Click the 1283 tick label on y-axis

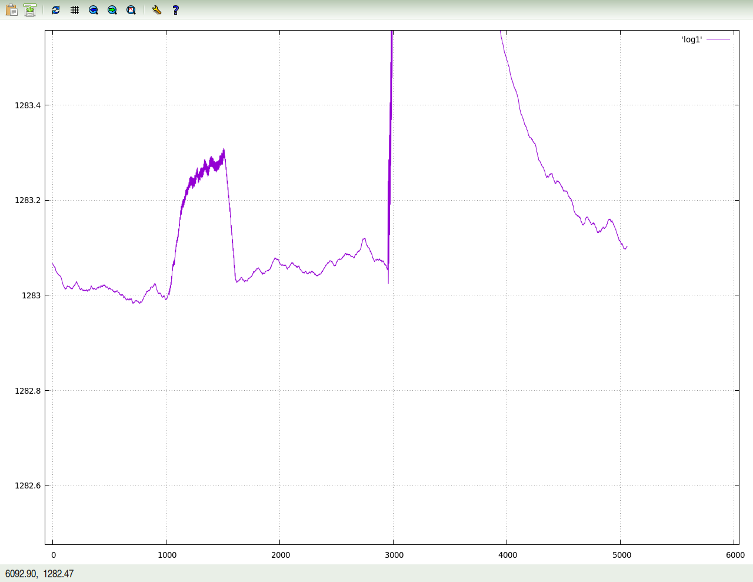(x=31, y=295)
